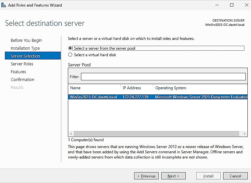Click the Previous button

click(146, 176)
